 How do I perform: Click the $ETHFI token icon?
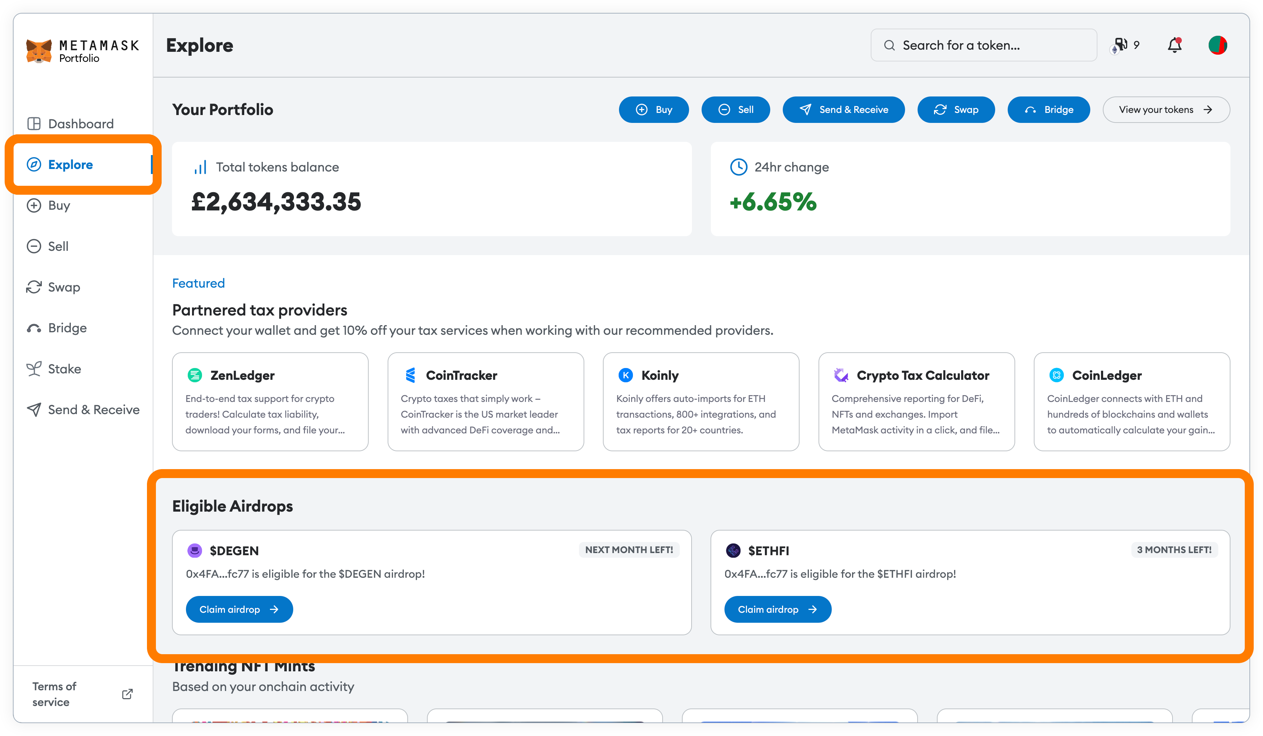click(733, 550)
